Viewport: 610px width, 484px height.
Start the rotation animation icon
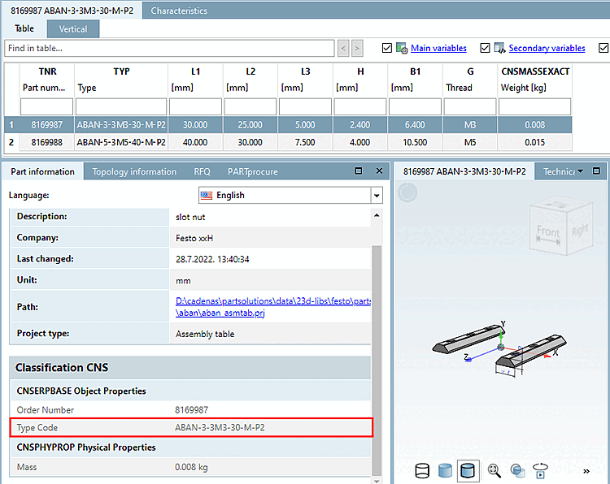click(540, 471)
